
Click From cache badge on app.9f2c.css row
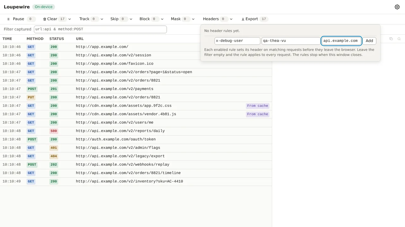(258, 106)
